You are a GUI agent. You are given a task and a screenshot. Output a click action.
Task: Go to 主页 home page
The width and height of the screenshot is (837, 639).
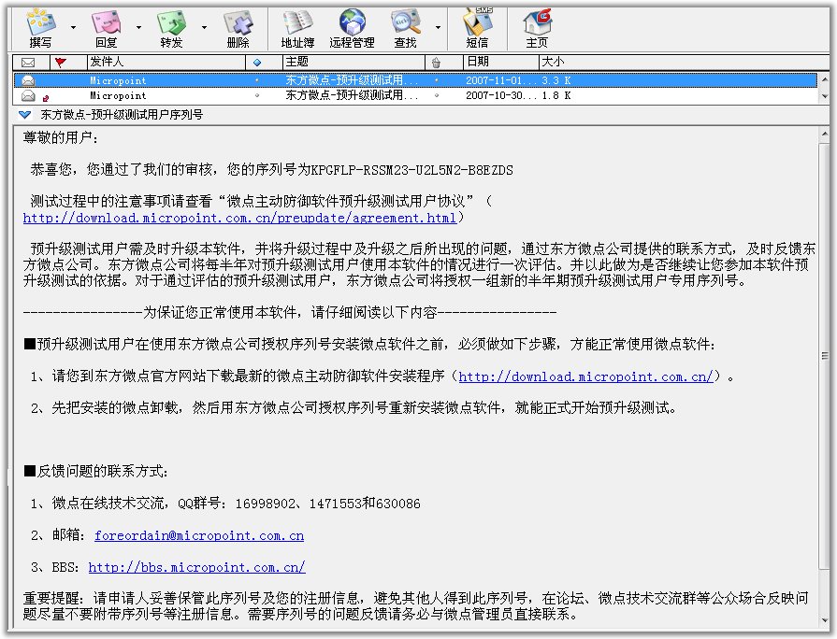pyautogui.click(x=537, y=29)
